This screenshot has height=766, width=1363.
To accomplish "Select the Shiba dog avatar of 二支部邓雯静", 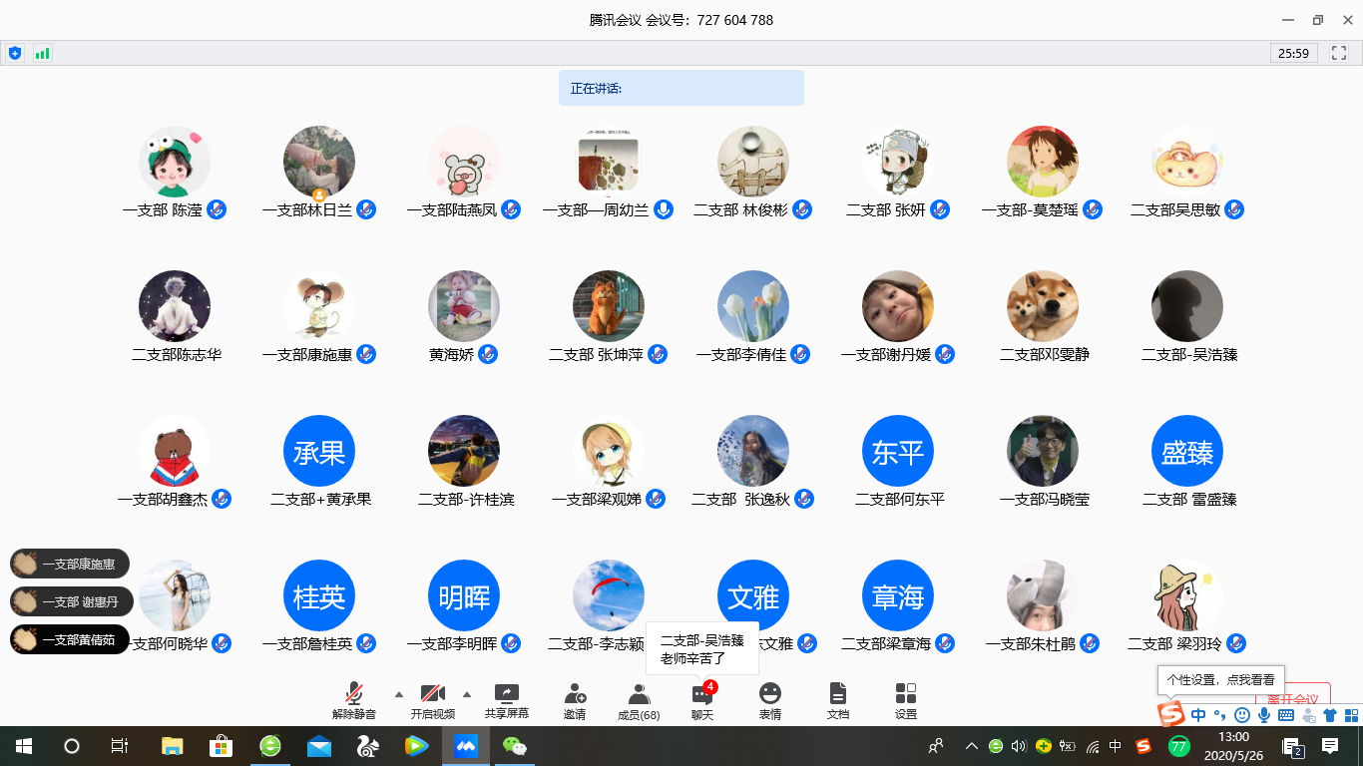I will coord(1043,306).
